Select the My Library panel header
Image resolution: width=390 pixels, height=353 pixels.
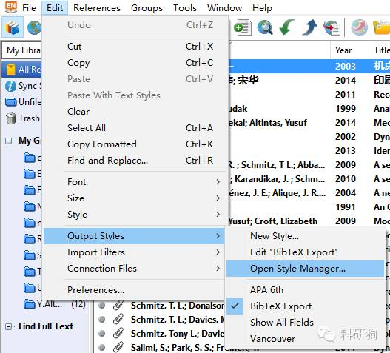click(21, 50)
